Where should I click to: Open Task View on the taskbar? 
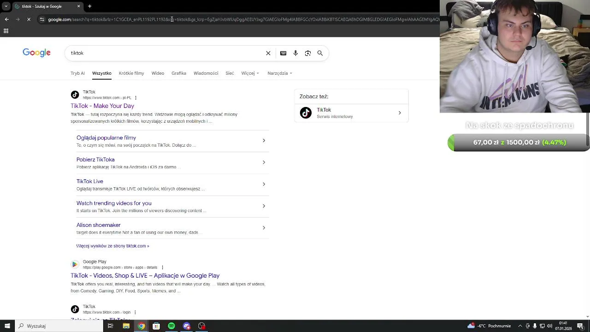111,326
